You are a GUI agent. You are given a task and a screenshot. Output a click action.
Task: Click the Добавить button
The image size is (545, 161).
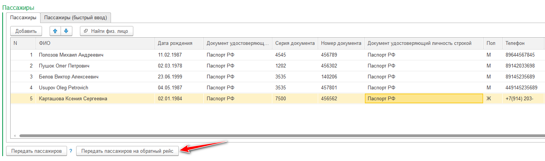pos(26,31)
